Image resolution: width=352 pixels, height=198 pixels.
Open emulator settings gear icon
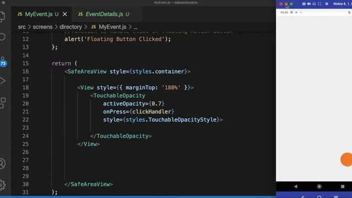(327, 4)
